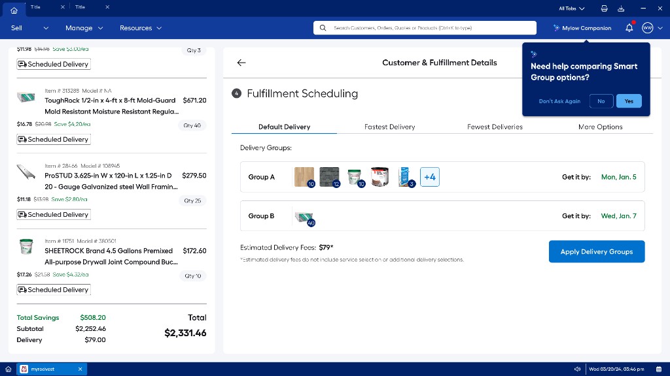Select the More Options tab

pyautogui.click(x=601, y=127)
